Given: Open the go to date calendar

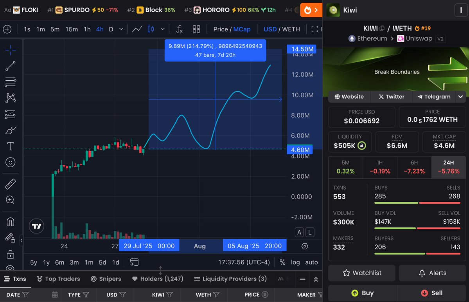Looking at the screenshot, I should (x=134, y=262).
